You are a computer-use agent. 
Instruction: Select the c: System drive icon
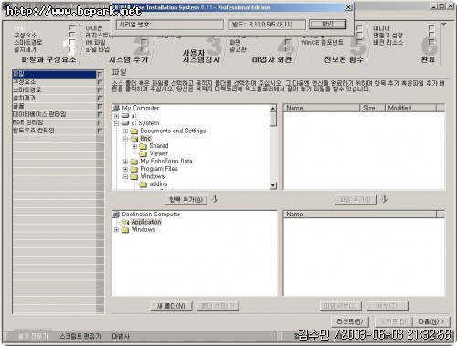125,123
